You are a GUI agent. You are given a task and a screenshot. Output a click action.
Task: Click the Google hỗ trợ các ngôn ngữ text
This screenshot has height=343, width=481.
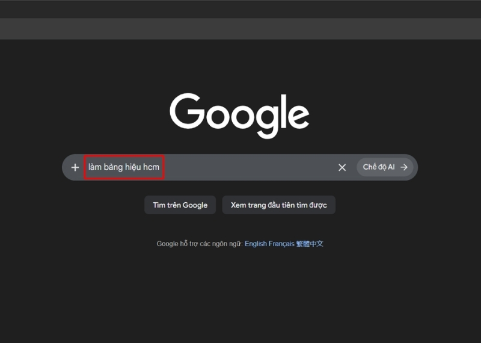point(199,244)
